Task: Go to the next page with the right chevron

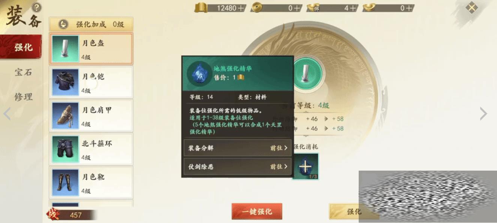Action: point(484,114)
